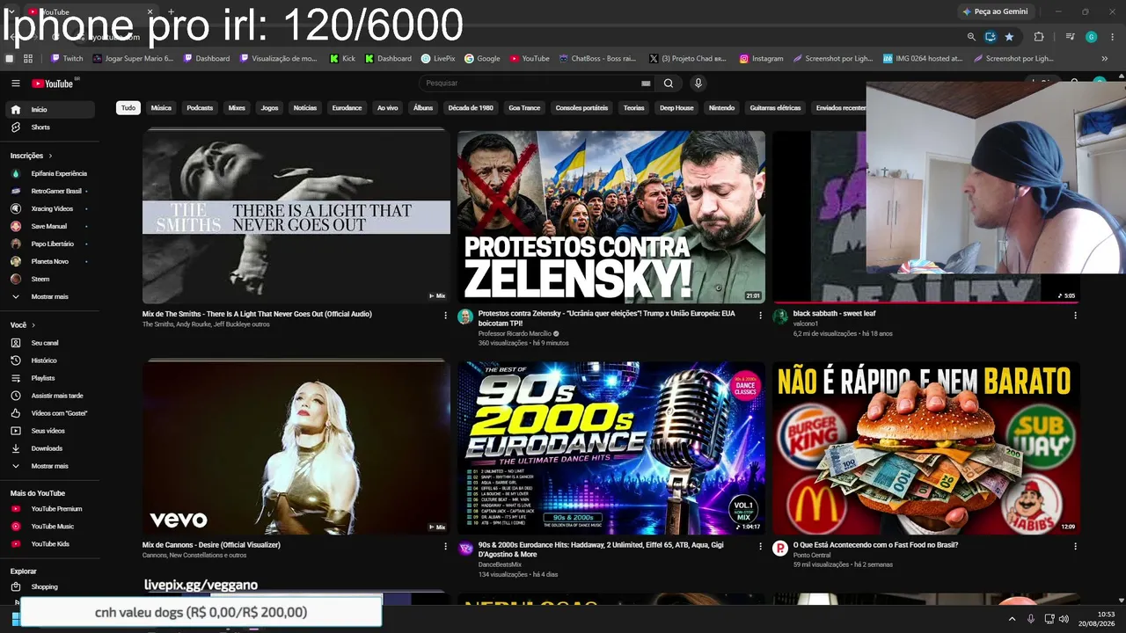Screen dimensions: 1126x633
Task: Open YouTube Premium in the sidebar
Action: click(51, 509)
